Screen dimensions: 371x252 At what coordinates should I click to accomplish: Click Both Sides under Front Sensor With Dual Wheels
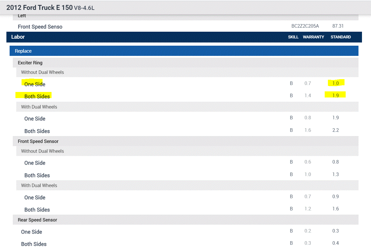tap(37, 210)
